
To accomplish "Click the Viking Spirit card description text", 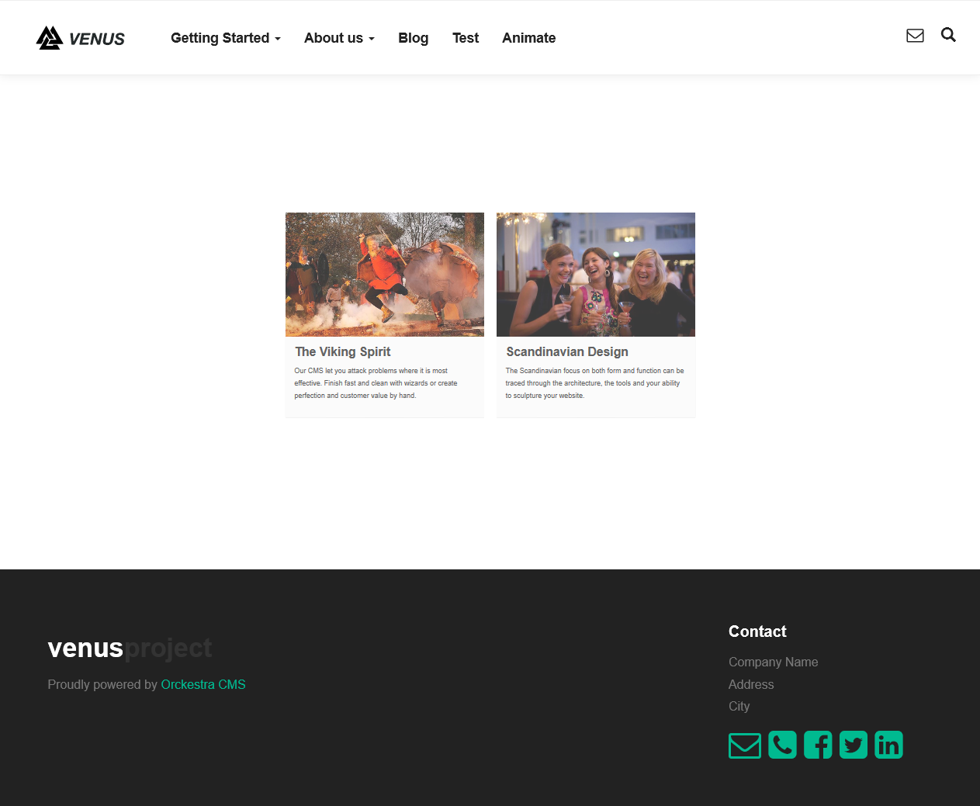I will 376,383.
